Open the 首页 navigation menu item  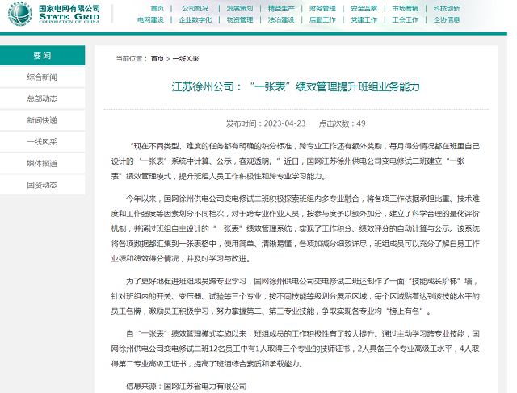coord(158,9)
